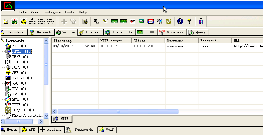Select the Sniffer tab
Viewport: 263px width, 135px height.
(x=66, y=32)
